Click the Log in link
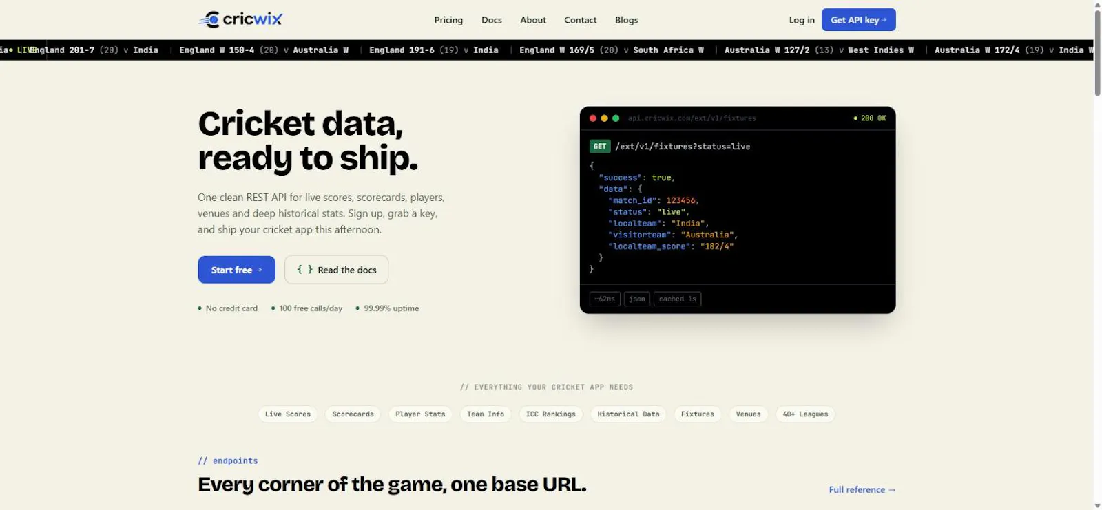1102x510 pixels. coord(802,20)
